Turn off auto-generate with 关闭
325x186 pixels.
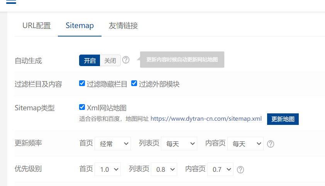[x=110, y=60]
